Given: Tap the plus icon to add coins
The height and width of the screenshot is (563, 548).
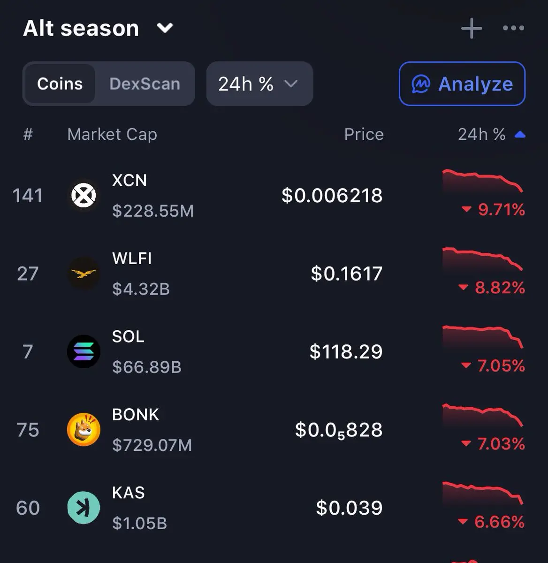Looking at the screenshot, I should [x=472, y=29].
